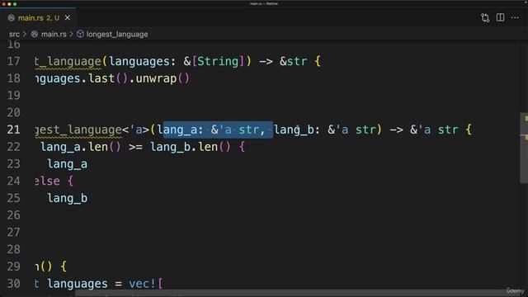The image size is (528, 297).
Task: Click 'lang_a' return value on line 23
Action: point(68,164)
